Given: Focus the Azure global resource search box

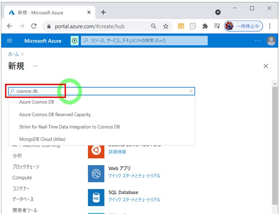Looking at the screenshot, I should [144, 41].
